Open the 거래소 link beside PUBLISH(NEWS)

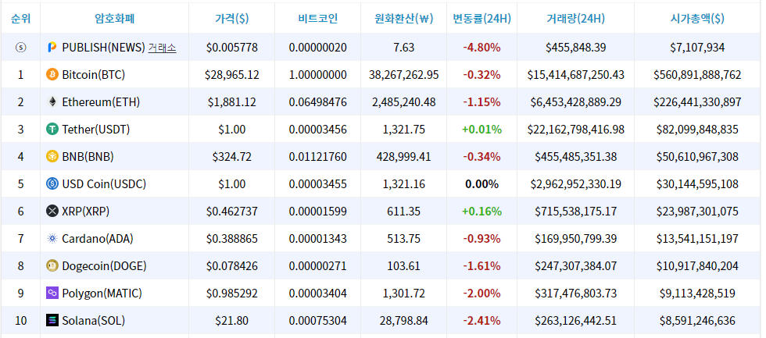tap(163, 48)
